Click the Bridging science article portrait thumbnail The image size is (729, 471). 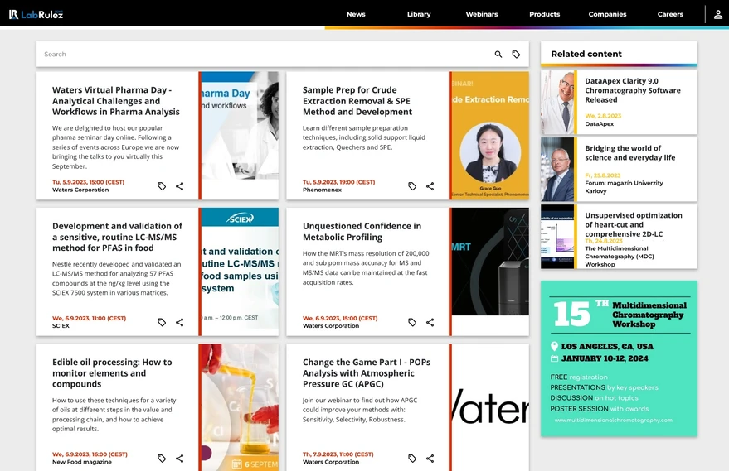[x=557, y=170]
